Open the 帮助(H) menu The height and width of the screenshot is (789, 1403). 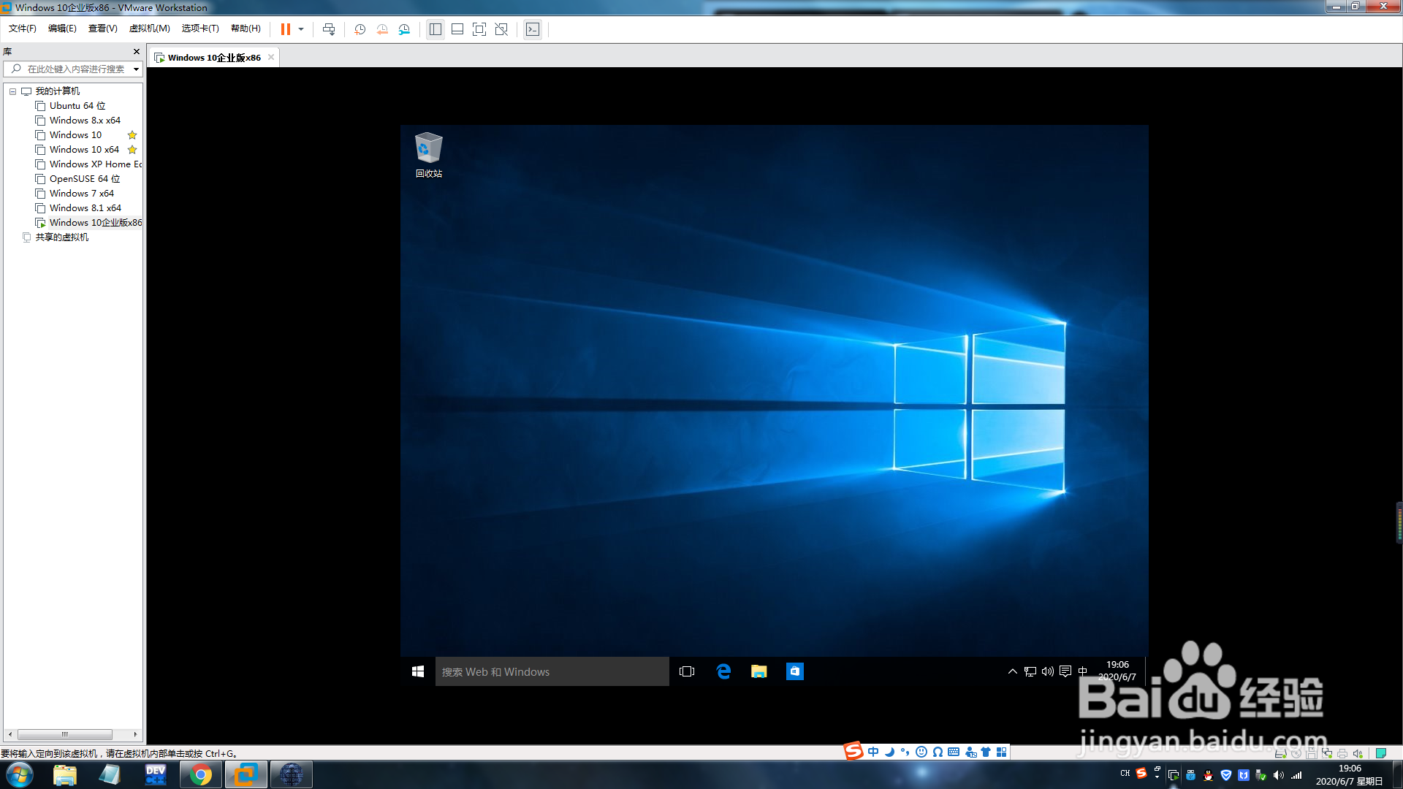point(246,28)
